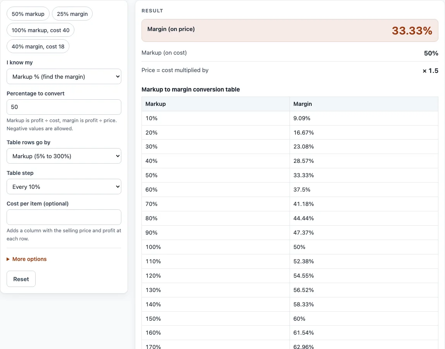Screen dimensions: 445x349
Task: Click the Margin (on price) result box
Action: pyautogui.click(x=290, y=30)
